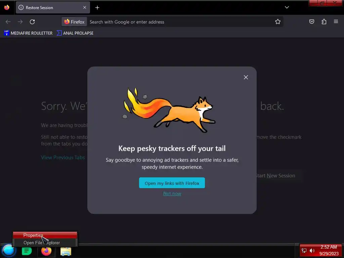Image resolution: width=344 pixels, height=258 pixels.
Task: Click the running fox illustration
Action: (169, 110)
